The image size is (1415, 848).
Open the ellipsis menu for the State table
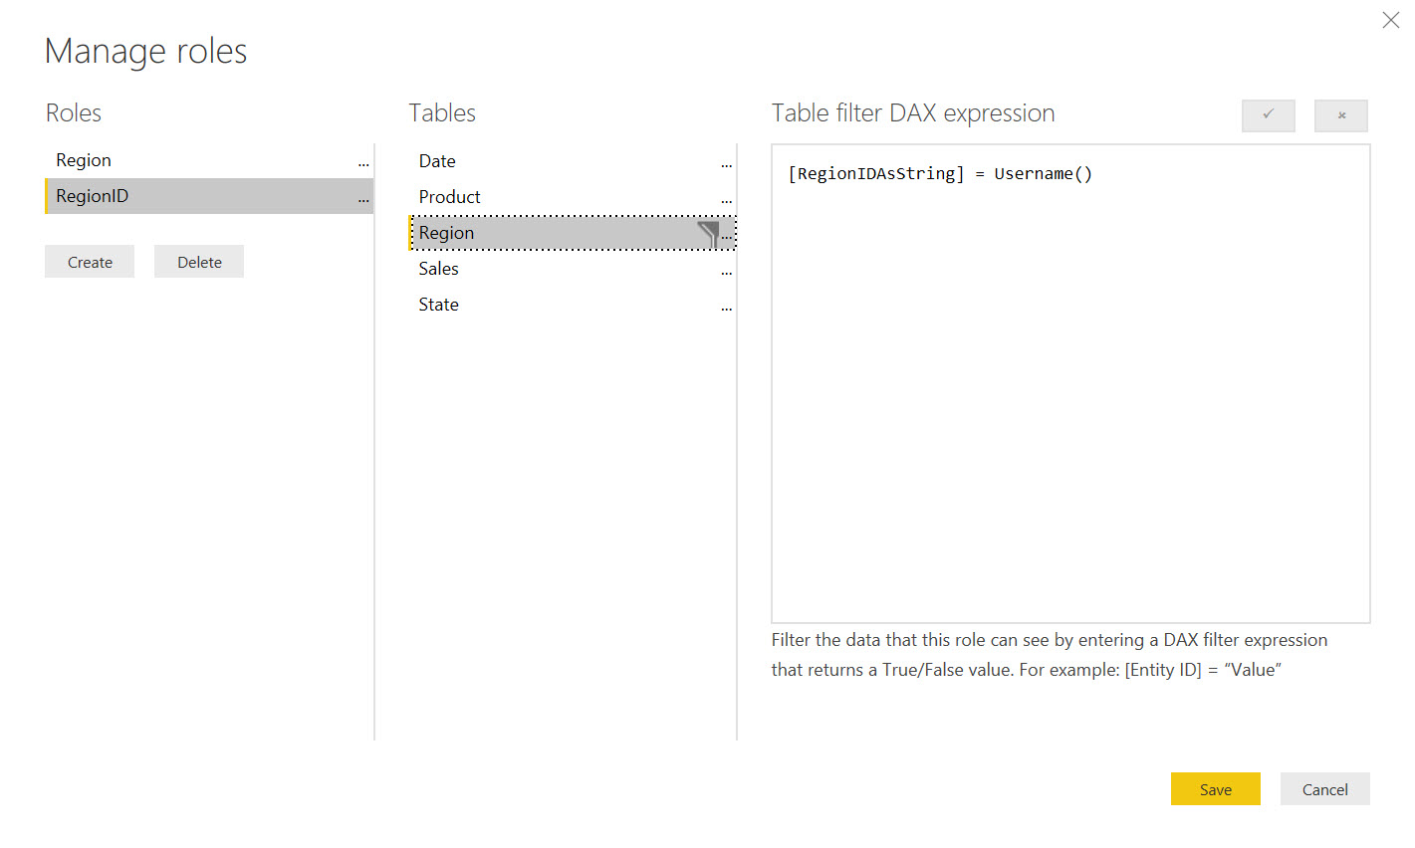click(x=726, y=308)
